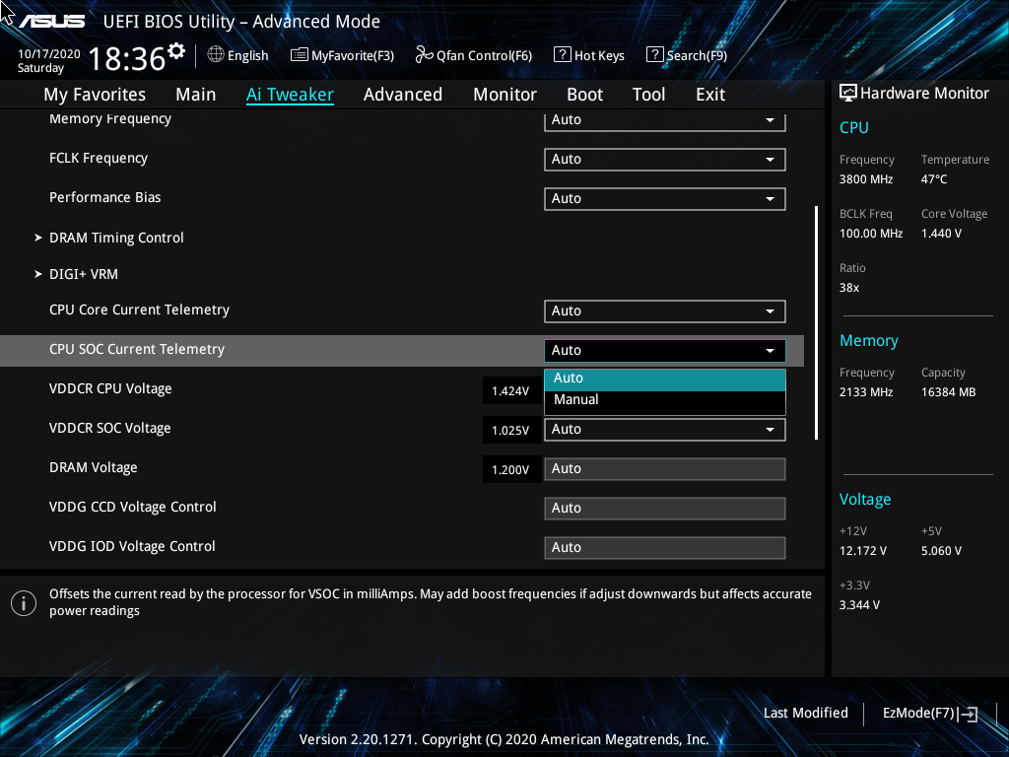Click the 10/17/2020 date text

click(x=49, y=54)
